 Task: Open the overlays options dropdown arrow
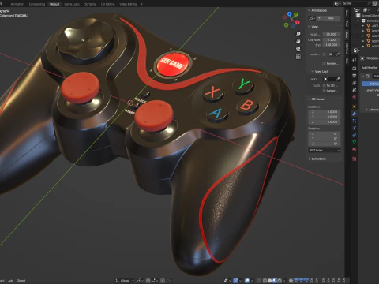252,281
